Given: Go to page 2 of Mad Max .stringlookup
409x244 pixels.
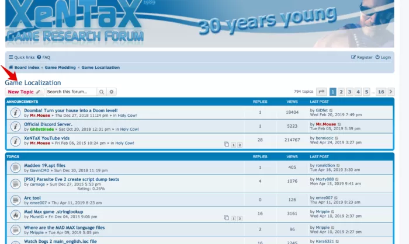Looking at the screenshot, I should click(x=240, y=218).
